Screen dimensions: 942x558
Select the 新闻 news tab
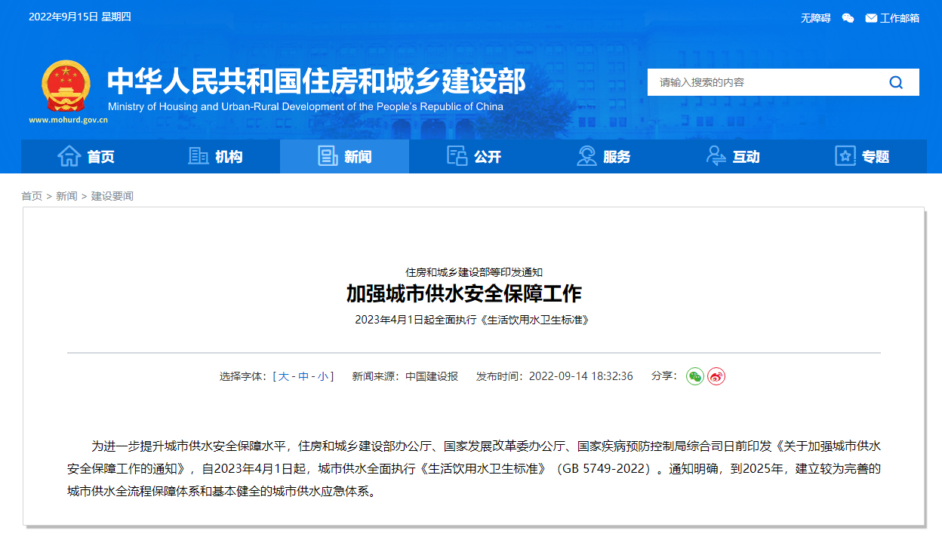344,157
